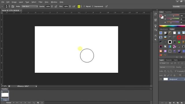Open the Filter menu

pyautogui.click(x=40, y=2)
